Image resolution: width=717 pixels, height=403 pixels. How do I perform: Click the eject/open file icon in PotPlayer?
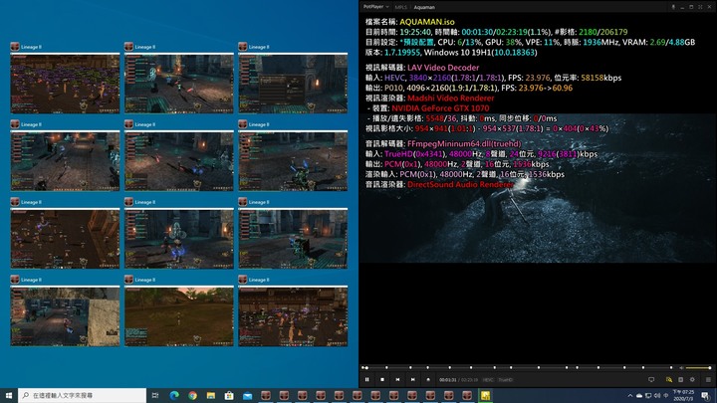tap(428, 379)
